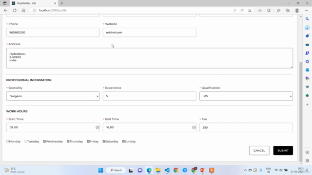This screenshot has width=312, height=175.
Task: Click the page vertical scrollbar thumb
Action: tap(301, 112)
